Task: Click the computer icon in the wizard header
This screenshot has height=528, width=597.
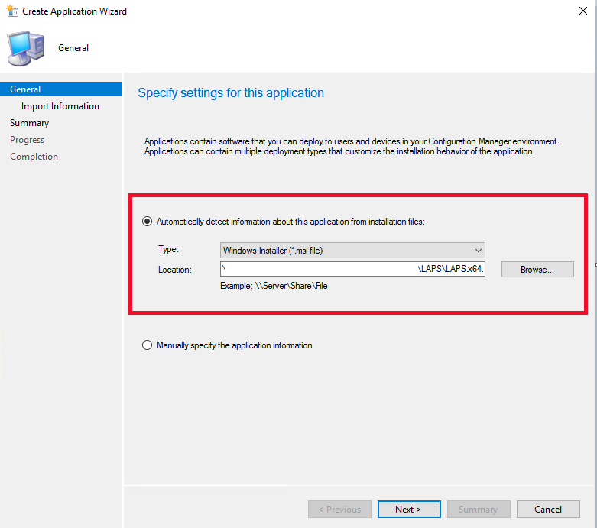Action: pos(25,47)
